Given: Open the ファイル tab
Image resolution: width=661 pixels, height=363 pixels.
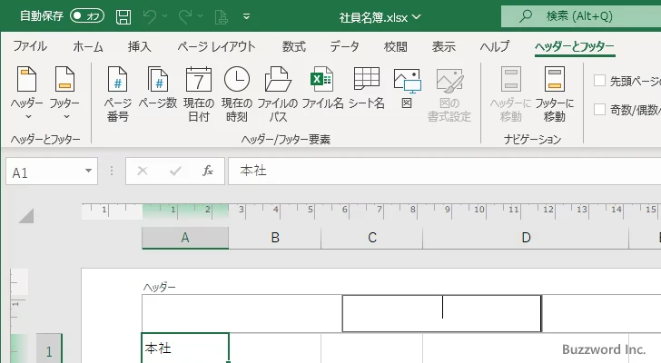Looking at the screenshot, I should click(x=30, y=46).
